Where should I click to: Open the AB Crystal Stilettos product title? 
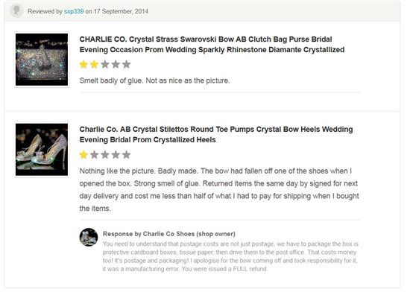216,135
